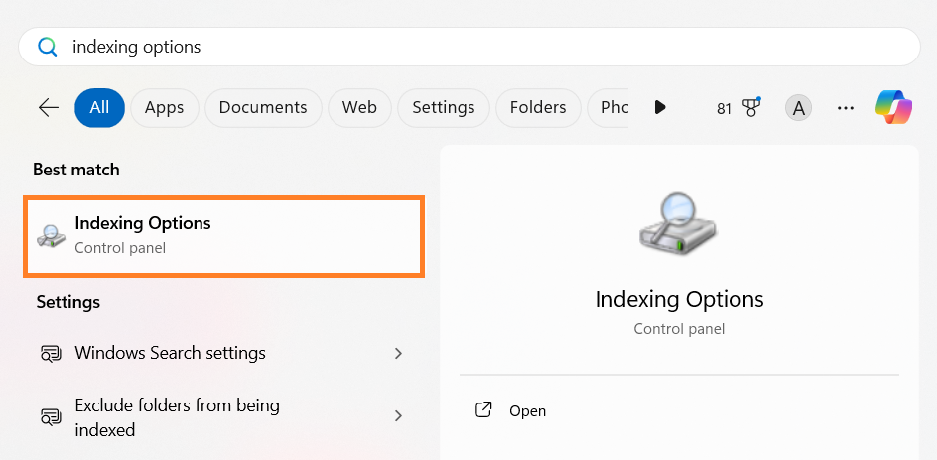The width and height of the screenshot is (937, 460).
Task: Expand the Exclude folders result chevron
Action: [398, 416]
